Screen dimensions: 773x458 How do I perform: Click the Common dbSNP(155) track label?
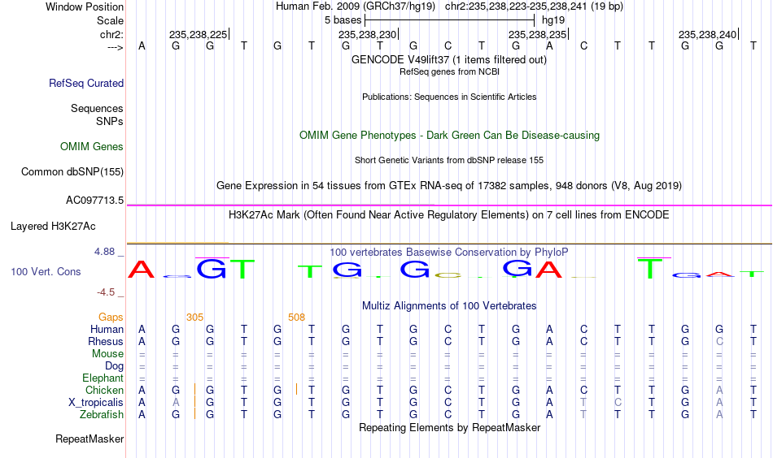tap(72, 171)
